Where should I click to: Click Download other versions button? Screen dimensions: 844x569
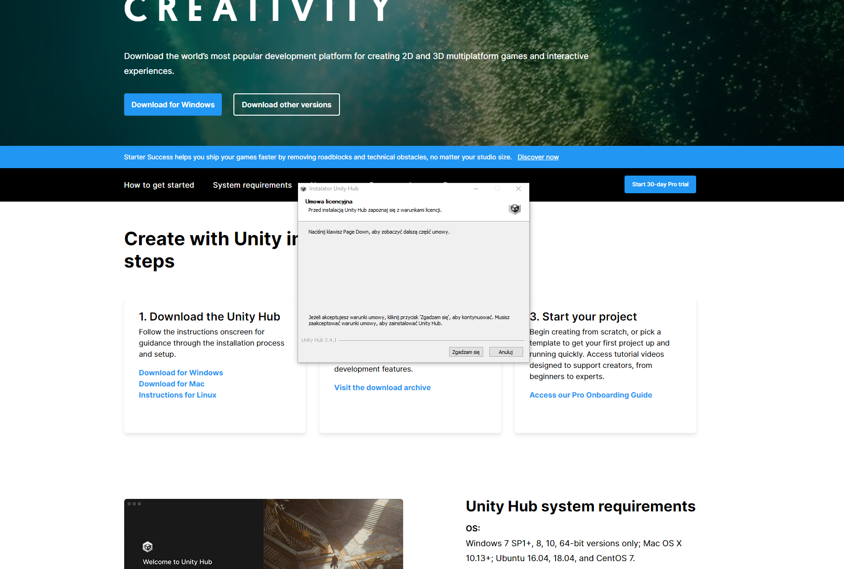286,105
